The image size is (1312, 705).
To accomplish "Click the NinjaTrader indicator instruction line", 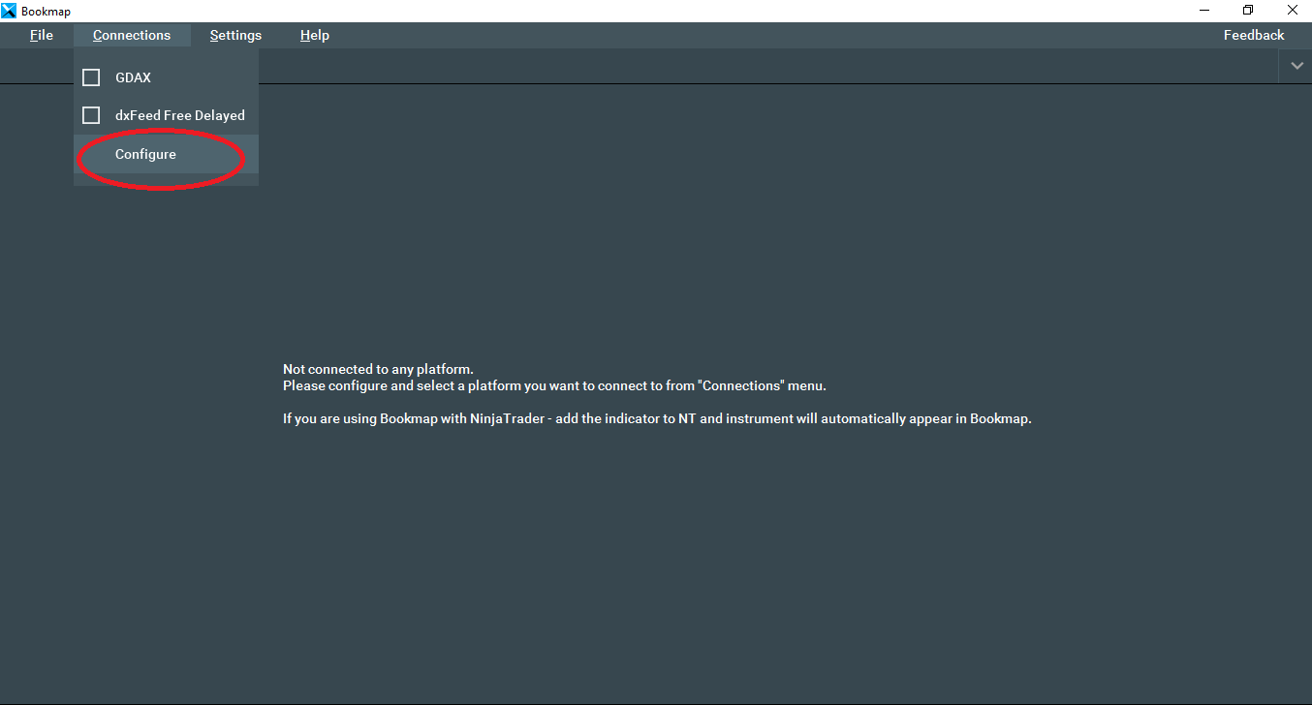I will [656, 419].
